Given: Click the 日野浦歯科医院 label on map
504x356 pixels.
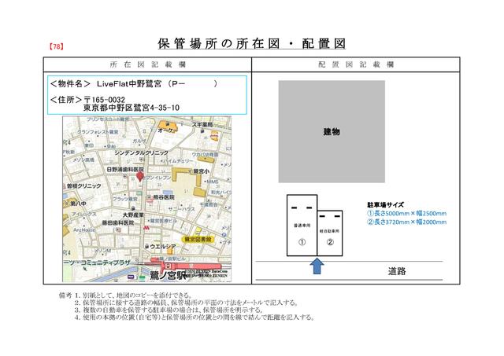Looking at the screenshot, I should (125, 169).
